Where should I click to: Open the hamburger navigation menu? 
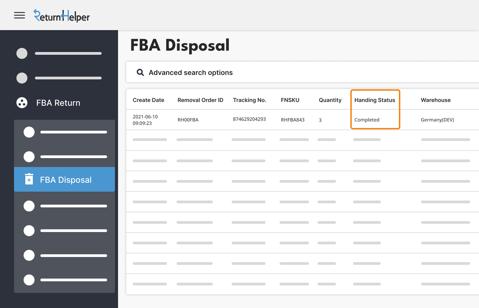pyautogui.click(x=20, y=15)
